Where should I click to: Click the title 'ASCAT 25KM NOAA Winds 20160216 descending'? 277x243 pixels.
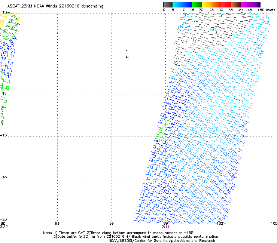click(x=55, y=6)
